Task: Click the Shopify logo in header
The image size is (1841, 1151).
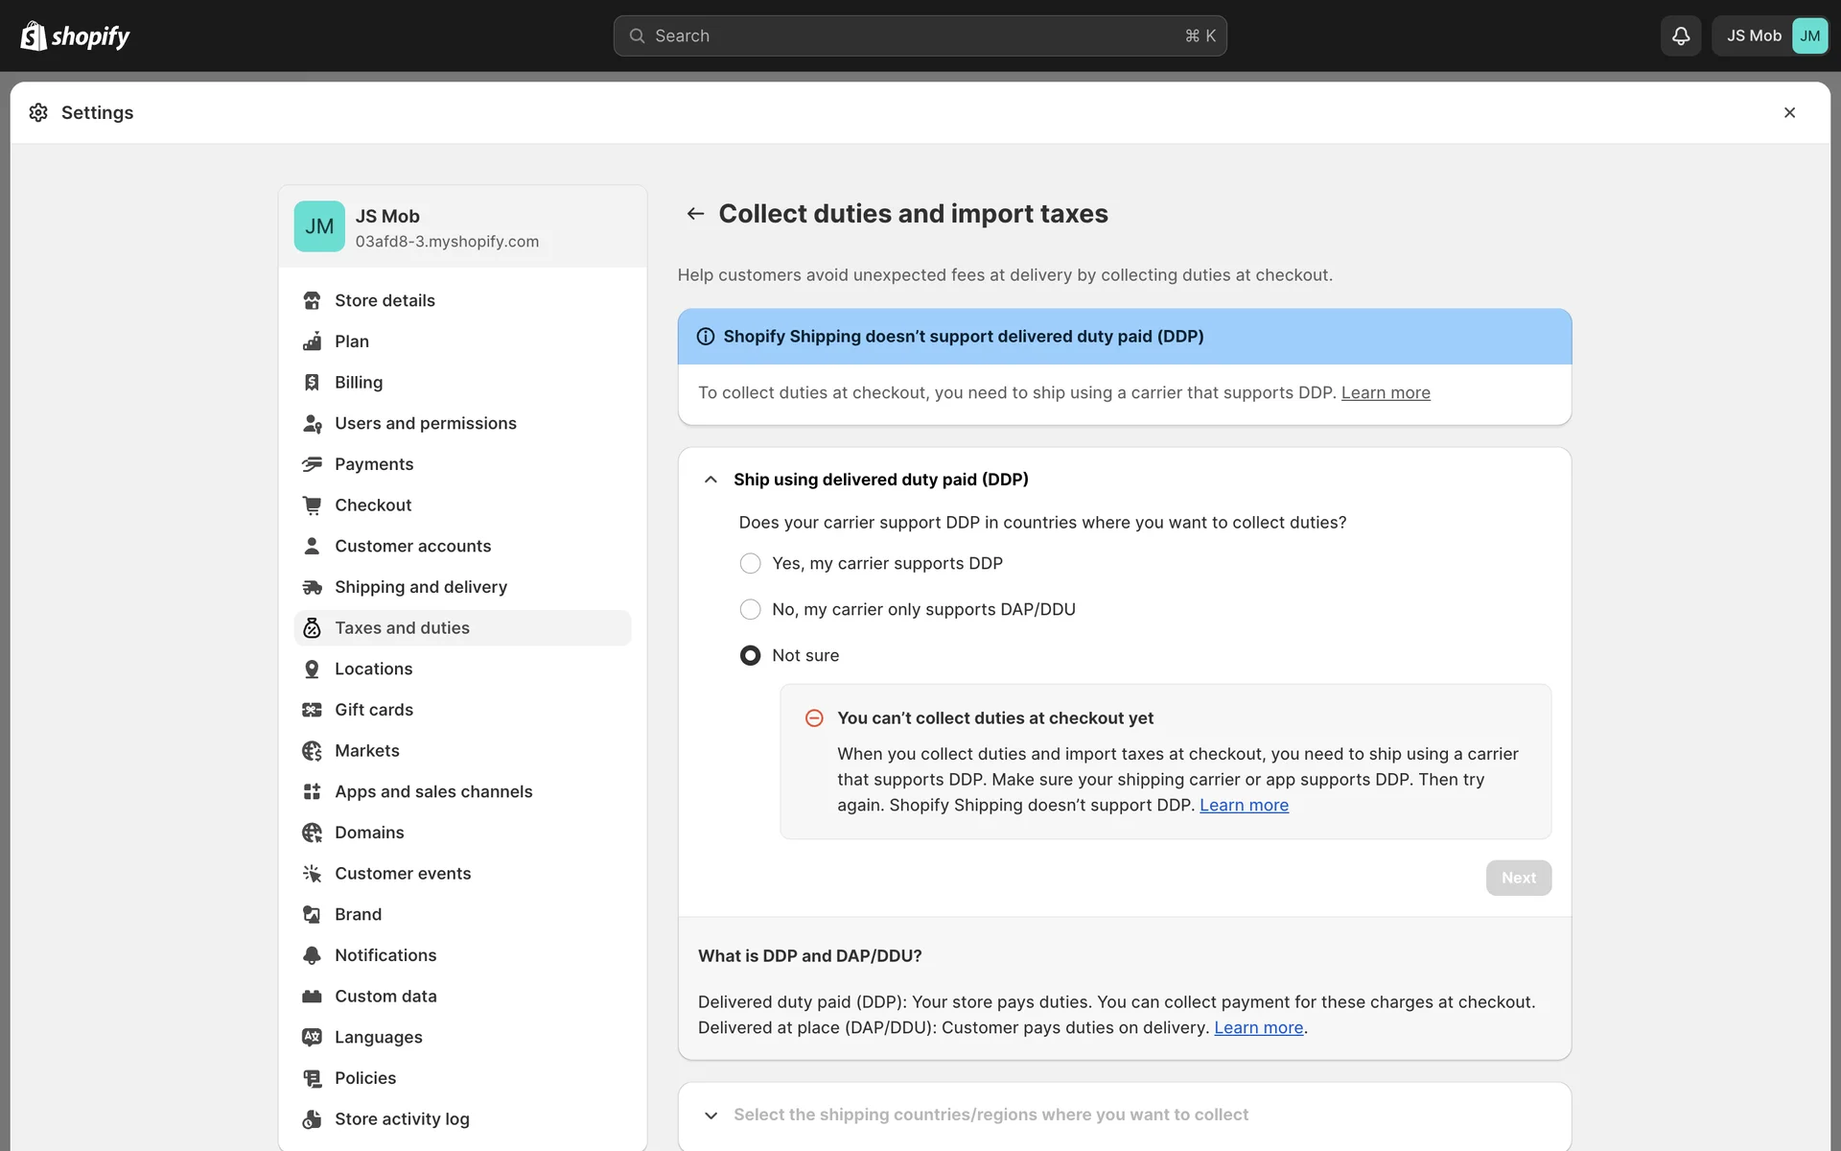Action: click(x=75, y=35)
